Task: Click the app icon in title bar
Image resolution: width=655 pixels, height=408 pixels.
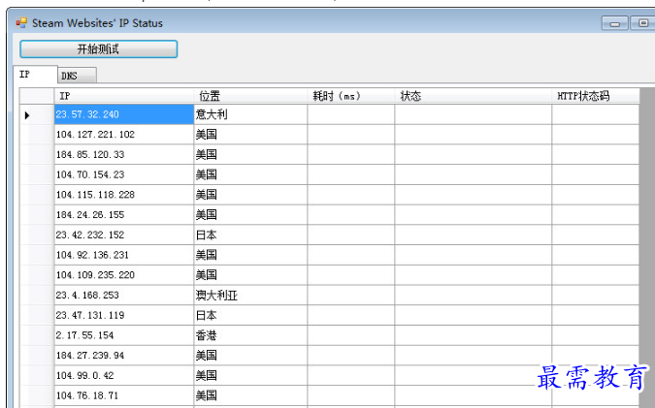Action: 21,22
